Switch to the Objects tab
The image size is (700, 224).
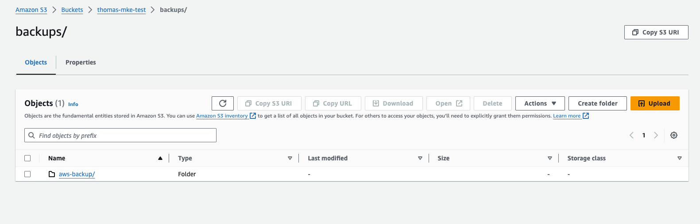(x=36, y=62)
